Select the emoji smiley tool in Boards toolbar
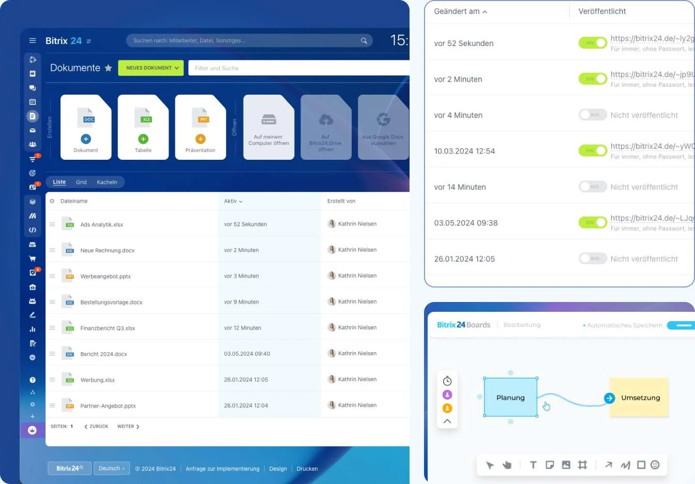 pyautogui.click(x=655, y=465)
